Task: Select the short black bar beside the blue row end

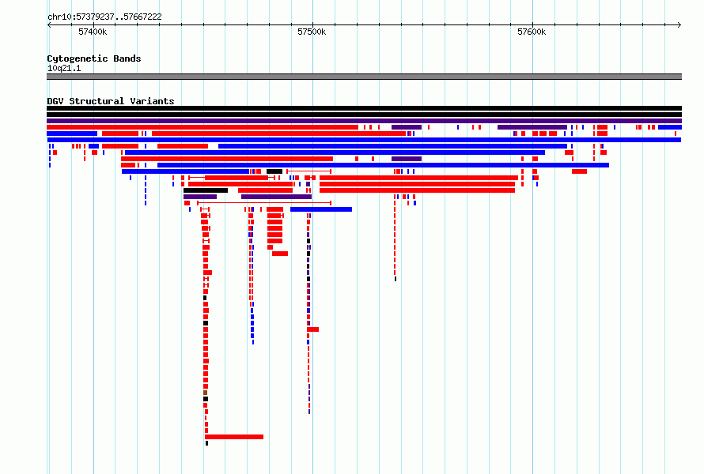Action: click(x=274, y=171)
